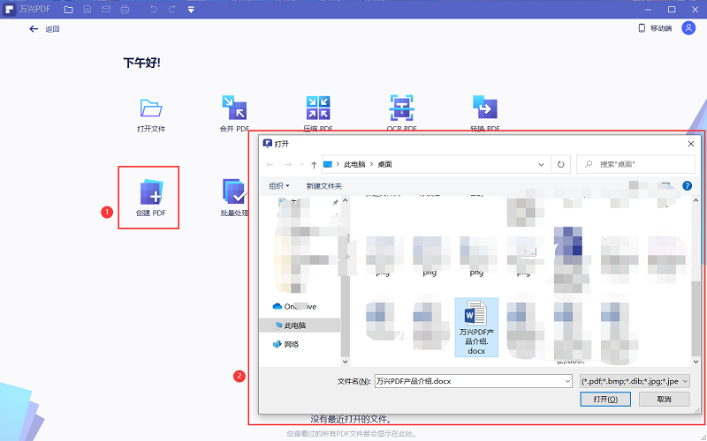Open the Merge PDF (合并 PDF) tool
Image resolution: width=707 pixels, height=441 pixels.
click(x=233, y=108)
